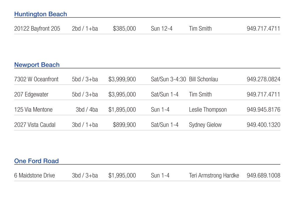Select agent Teri Armstrong Hardke
292x198 pixels.
214,175
